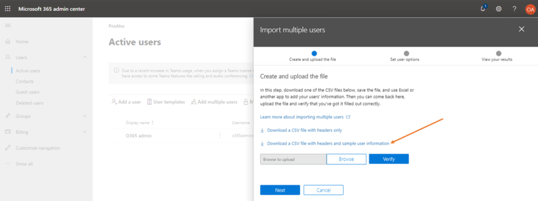Open the app launcher waffle icon
The image size is (538, 201).
tap(7, 9)
